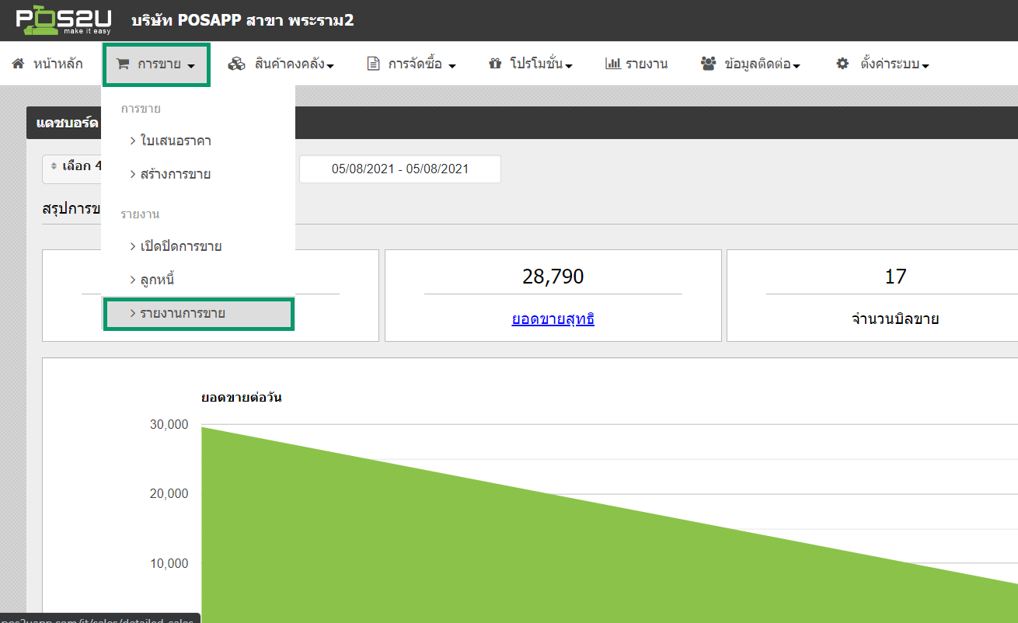Click the POS2U logo
1018x623 pixels.
tap(63, 19)
